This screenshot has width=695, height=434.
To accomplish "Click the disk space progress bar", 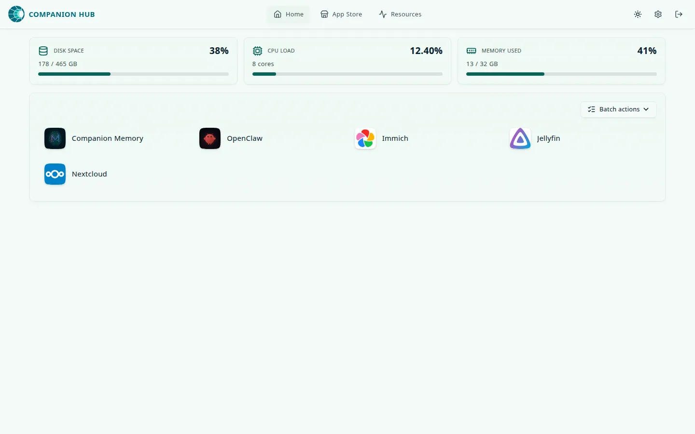I will [133, 74].
